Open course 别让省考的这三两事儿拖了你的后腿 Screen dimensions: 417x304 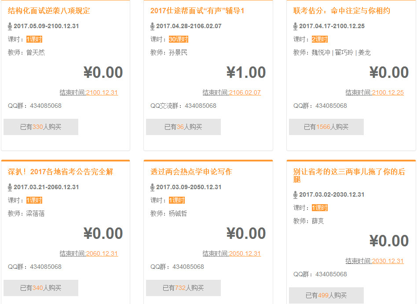[x=349, y=176]
